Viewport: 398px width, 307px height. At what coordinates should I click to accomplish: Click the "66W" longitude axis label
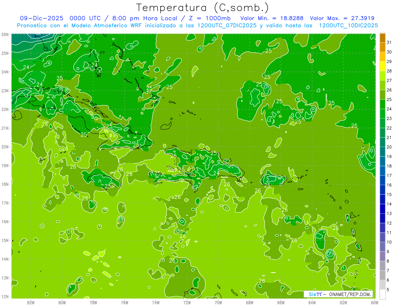(x=281, y=302)
